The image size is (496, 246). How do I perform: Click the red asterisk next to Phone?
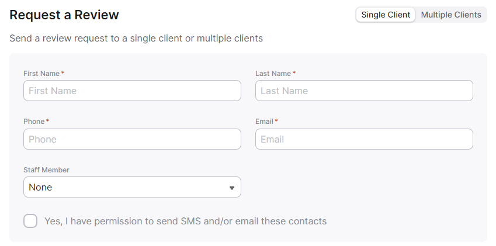click(x=47, y=121)
